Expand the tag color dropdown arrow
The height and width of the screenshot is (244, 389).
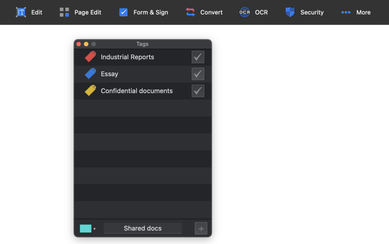[95, 229]
